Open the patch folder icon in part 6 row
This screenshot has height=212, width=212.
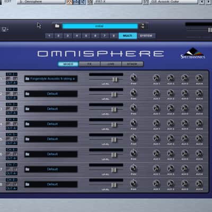(27, 154)
